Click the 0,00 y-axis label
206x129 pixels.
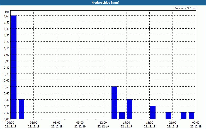point(7,119)
